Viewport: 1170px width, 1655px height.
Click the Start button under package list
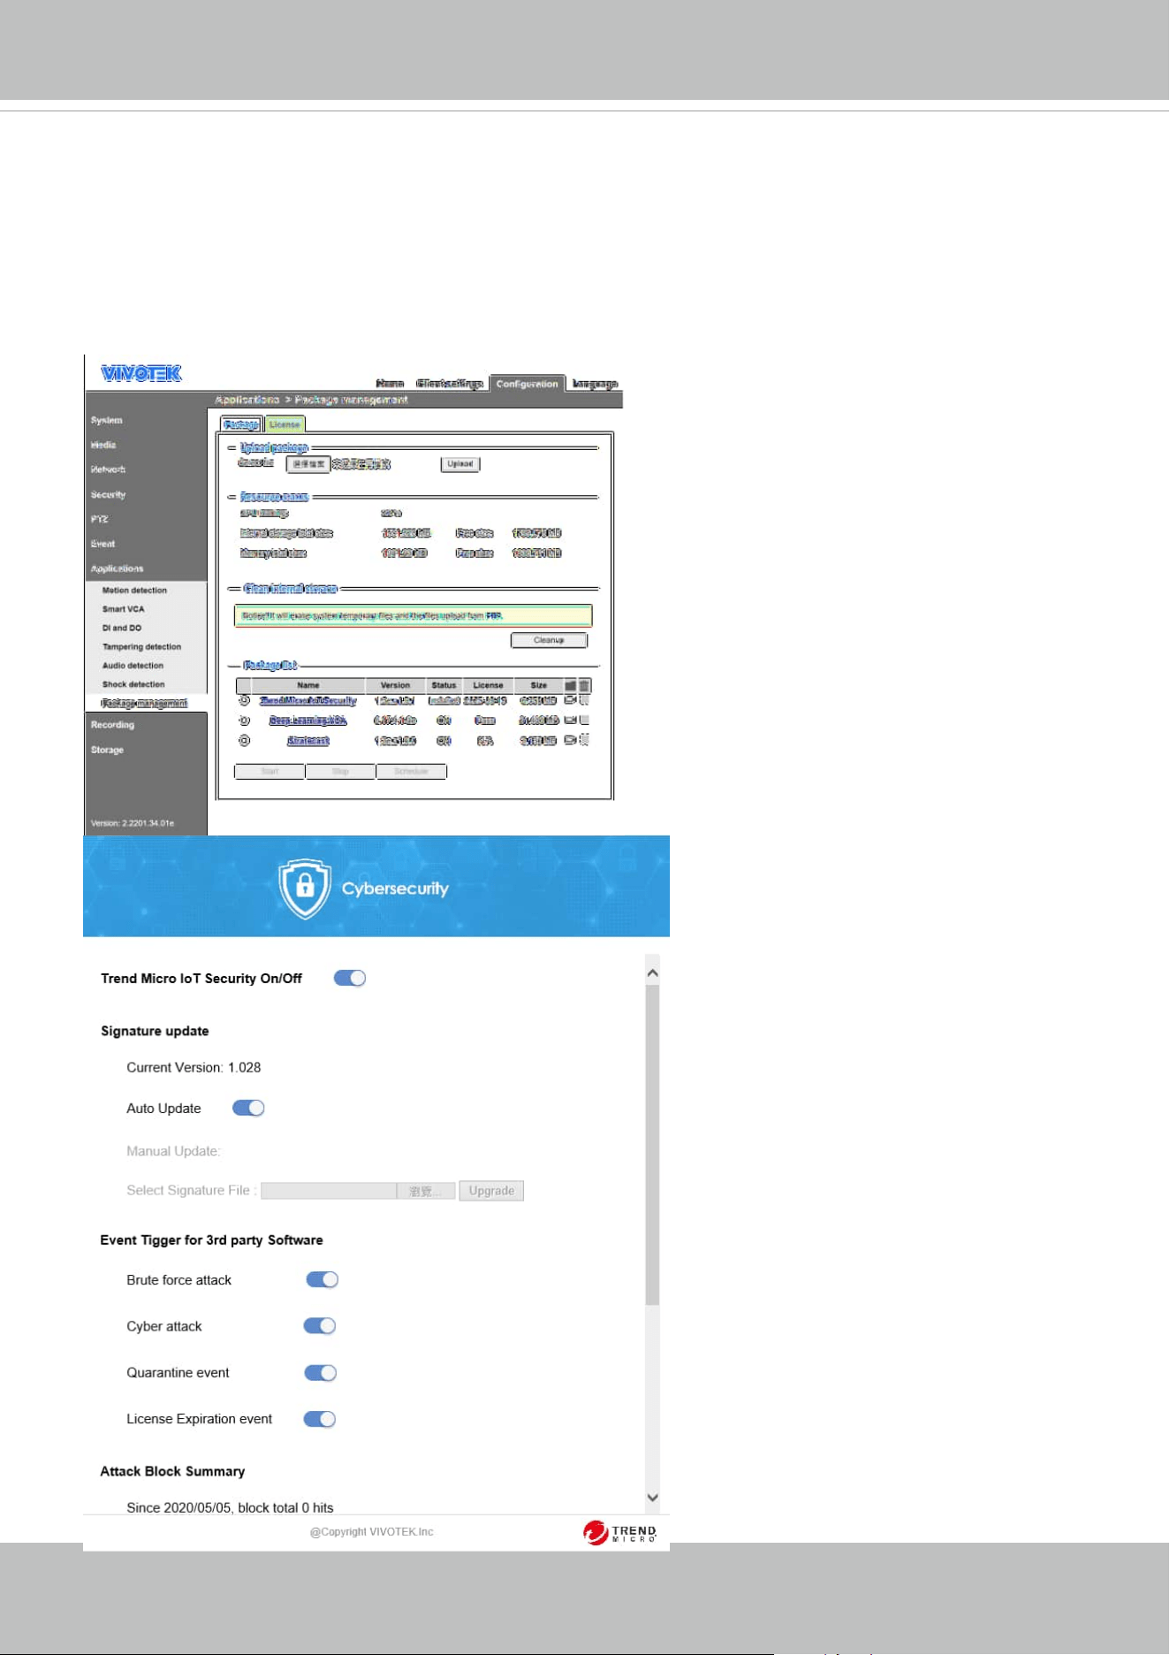click(270, 772)
